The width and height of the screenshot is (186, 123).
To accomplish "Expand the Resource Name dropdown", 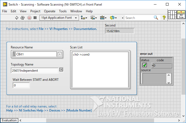I will pos(60,54).
